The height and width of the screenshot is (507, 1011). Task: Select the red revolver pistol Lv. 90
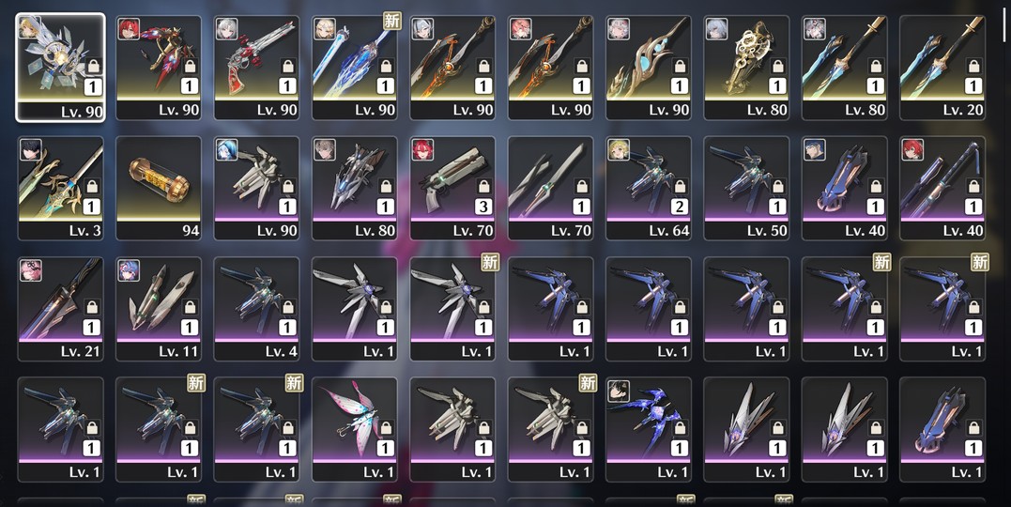256,68
